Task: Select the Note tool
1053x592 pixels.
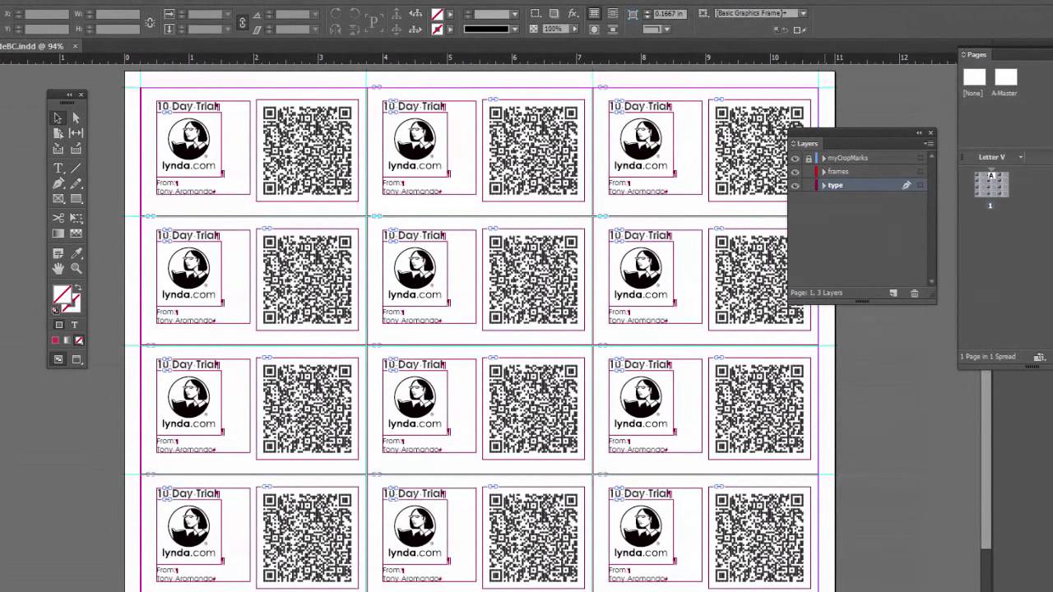Action: click(58, 253)
